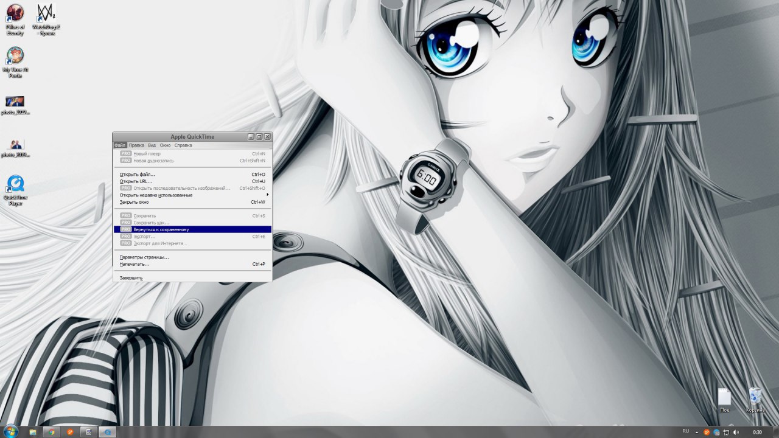Select the WatchDogs2 shortcut on desktop
The width and height of the screenshot is (779, 438).
click(46, 19)
